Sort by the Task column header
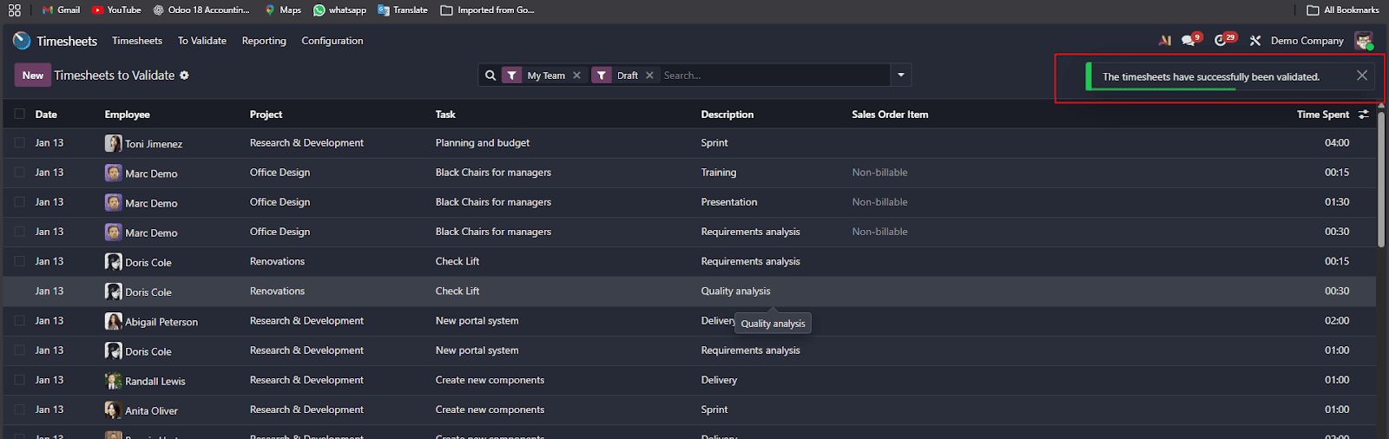The image size is (1389, 439). (x=445, y=115)
